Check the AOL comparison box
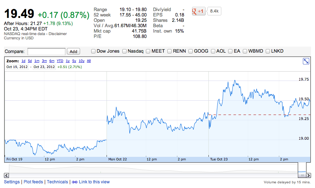The height and width of the screenshot is (188, 315). coord(213,51)
